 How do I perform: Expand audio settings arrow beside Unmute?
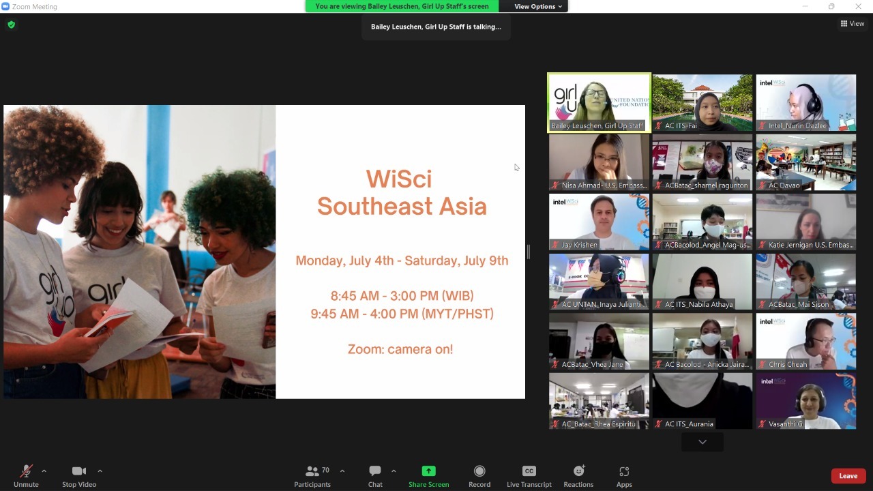[44, 471]
